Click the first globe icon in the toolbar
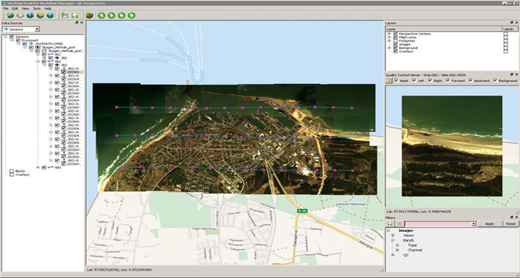 (10, 15)
